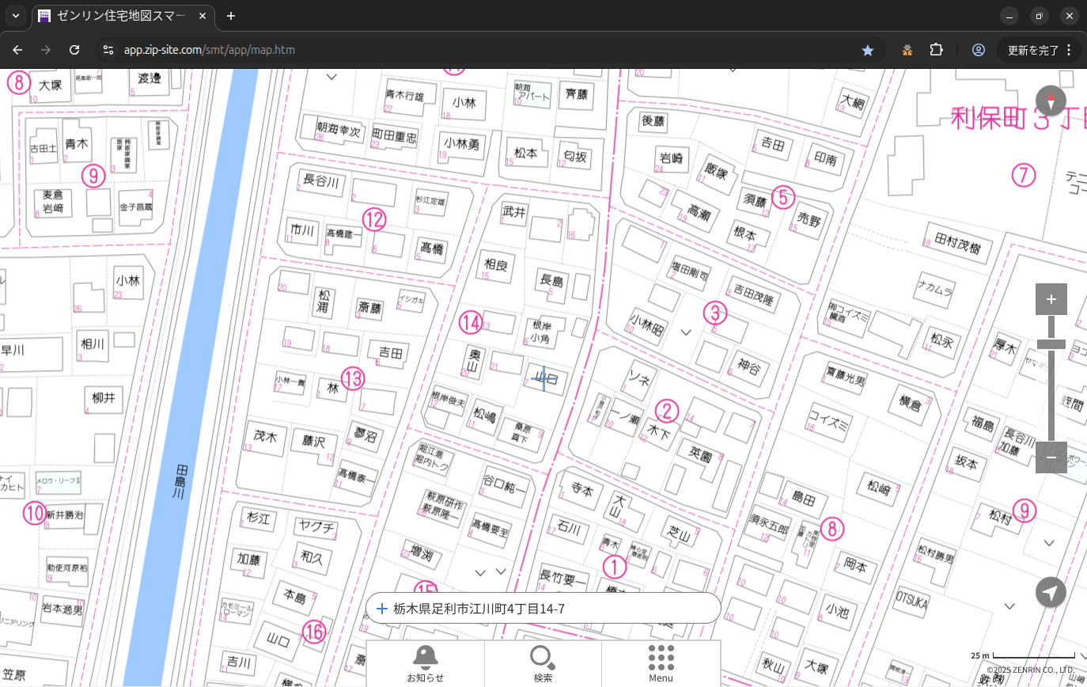Image resolution: width=1087 pixels, height=687 pixels.
Task: Click the 横倉 house label
Action: tap(911, 402)
